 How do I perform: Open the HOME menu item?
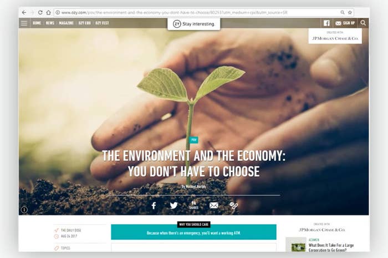pyautogui.click(x=37, y=23)
